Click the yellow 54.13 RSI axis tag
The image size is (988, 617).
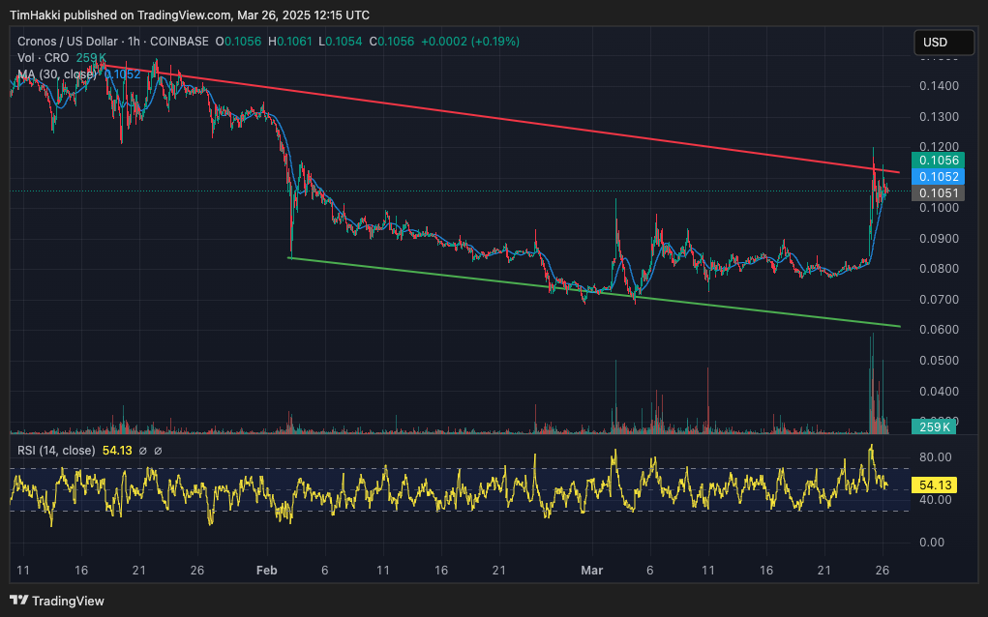pyautogui.click(x=935, y=485)
